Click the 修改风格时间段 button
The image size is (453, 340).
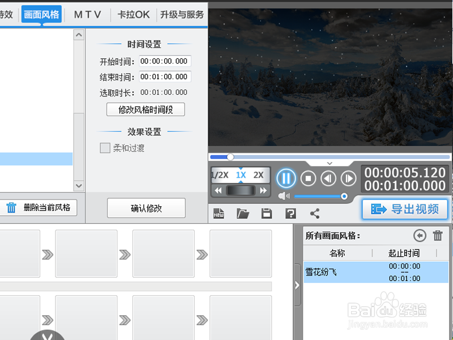[x=146, y=109]
